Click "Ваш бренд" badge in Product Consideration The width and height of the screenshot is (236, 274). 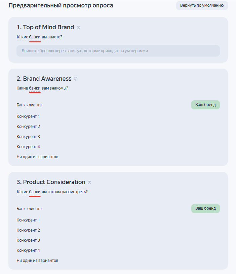click(205, 208)
